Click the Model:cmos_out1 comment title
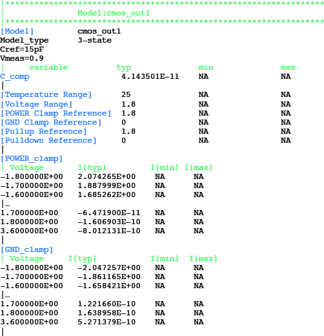 [114, 13]
